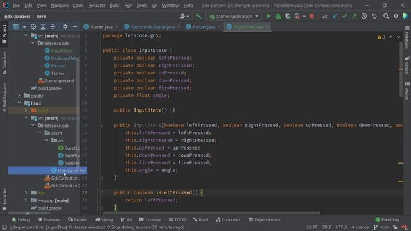Screen dimensions: 411x231
Task: Push commits with Git up-arrow icon
Action: click(354, 16)
